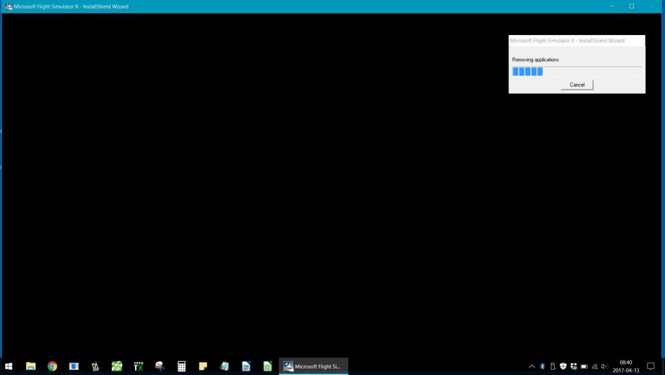Open Dropbox tray icon
Screen dimensions: 665x375
tap(574, 367)
